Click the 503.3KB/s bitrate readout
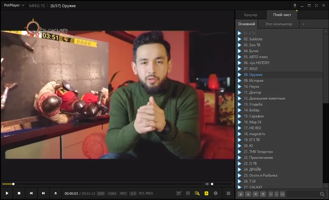 click(146, 193)
